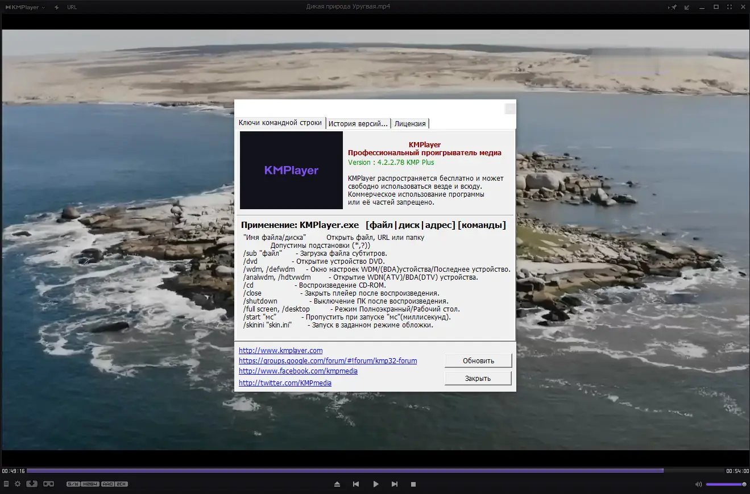The image size is (750, 494).
Task: Switch player to full screen mode
Action: pyautogui.click(x=730, y=7)
